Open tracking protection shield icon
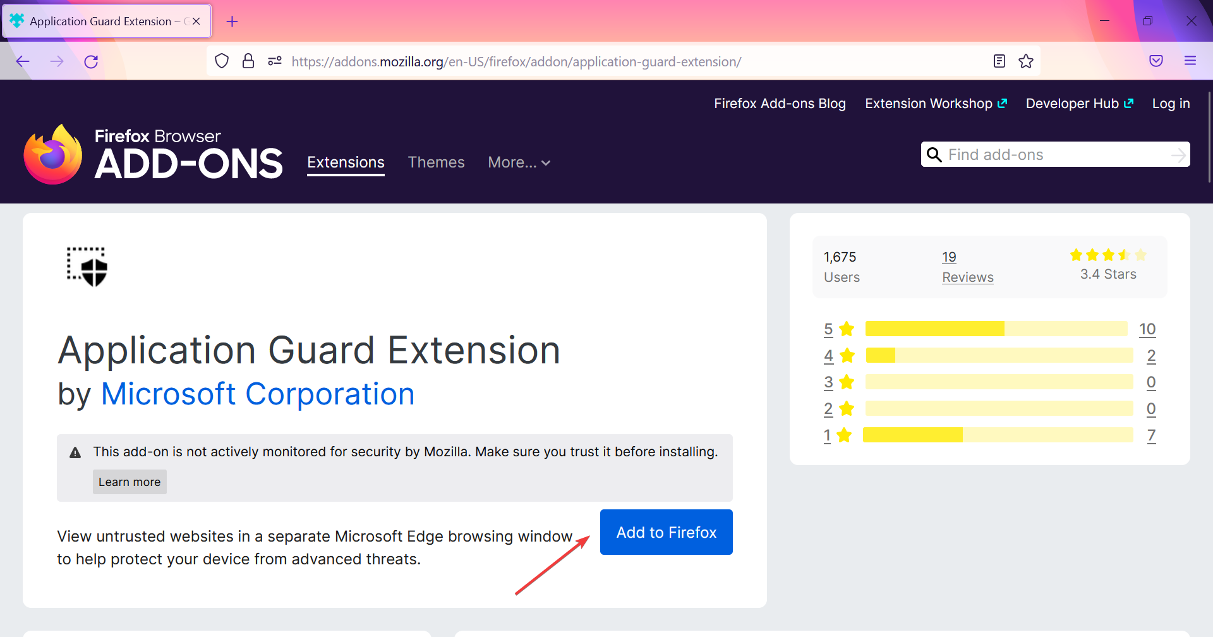1213x637 pixels. pos(222,61)
